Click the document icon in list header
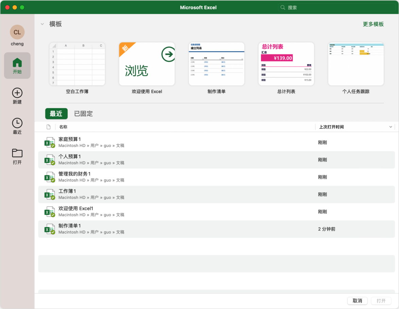The height and width of the screenshot is (309, 399). (49, 127)
